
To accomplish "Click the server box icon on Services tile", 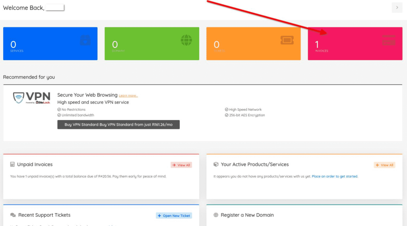I will pos(85,40).
